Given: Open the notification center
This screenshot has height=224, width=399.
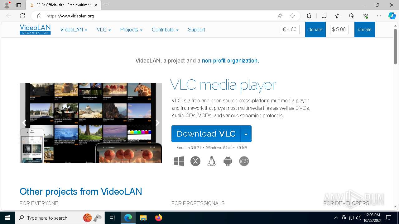Looking at the screenshot, I should click(x=389, y=218).
